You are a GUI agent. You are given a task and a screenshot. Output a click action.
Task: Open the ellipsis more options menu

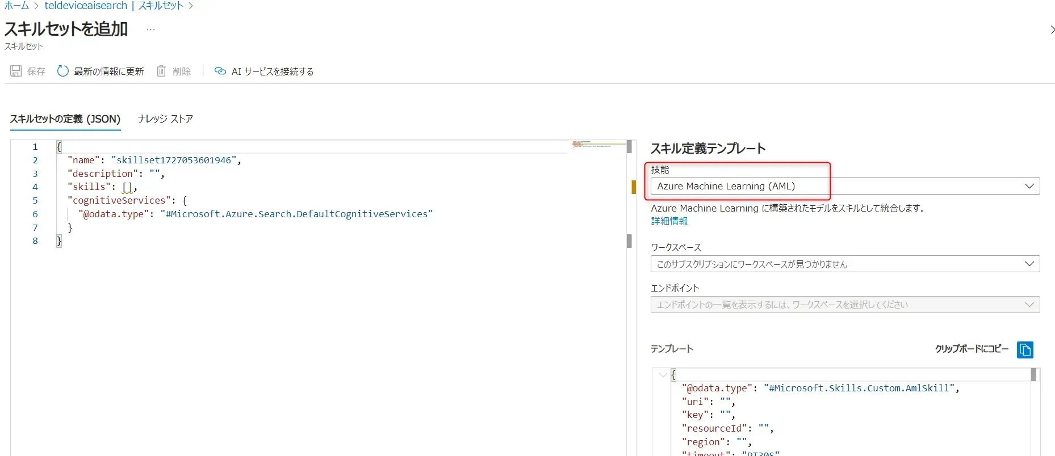150,29
